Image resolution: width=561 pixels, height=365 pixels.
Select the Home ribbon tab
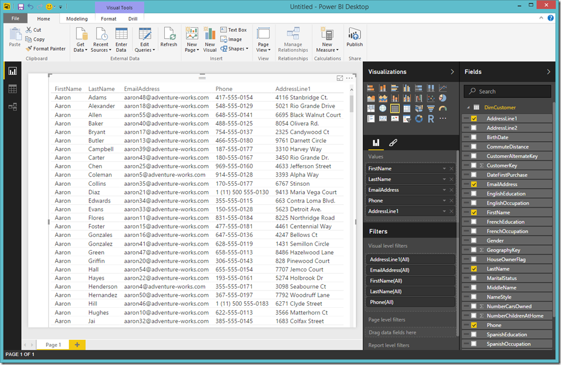click(44, 19)
